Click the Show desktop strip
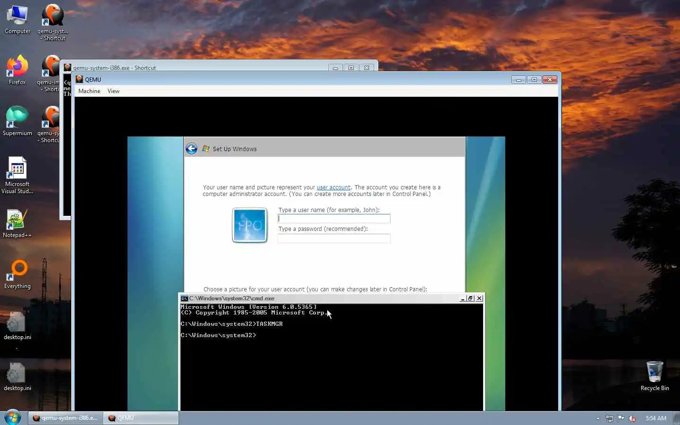The height and width of the screenshot is (425, 680). [x=677, y=418]
